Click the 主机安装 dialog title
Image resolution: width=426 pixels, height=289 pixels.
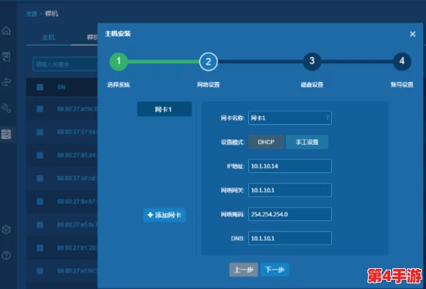tap(118, 34)
